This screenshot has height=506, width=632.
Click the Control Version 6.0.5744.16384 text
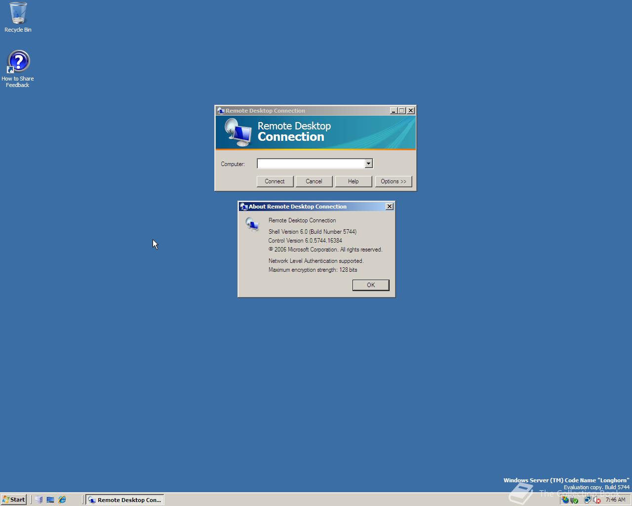coord(305,241)
